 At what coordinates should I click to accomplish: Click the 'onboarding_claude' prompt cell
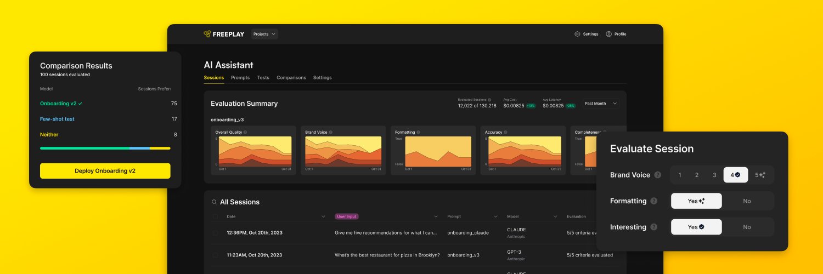coord(468,233)
